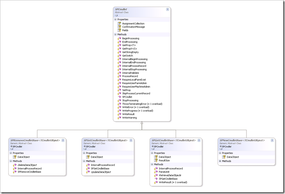Collapse Methods section in SPRemoveCmdletBase
The width and height of the screenshot is (285, 194).
click(x=11, y=161)
